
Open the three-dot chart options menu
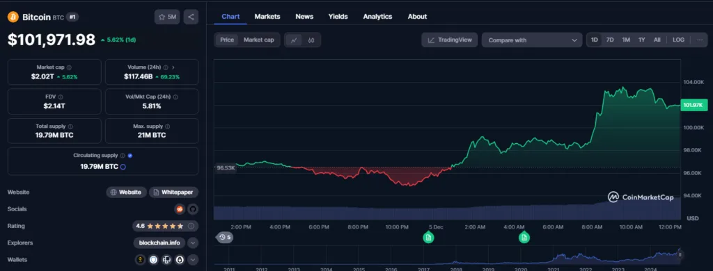coord(699,40)
